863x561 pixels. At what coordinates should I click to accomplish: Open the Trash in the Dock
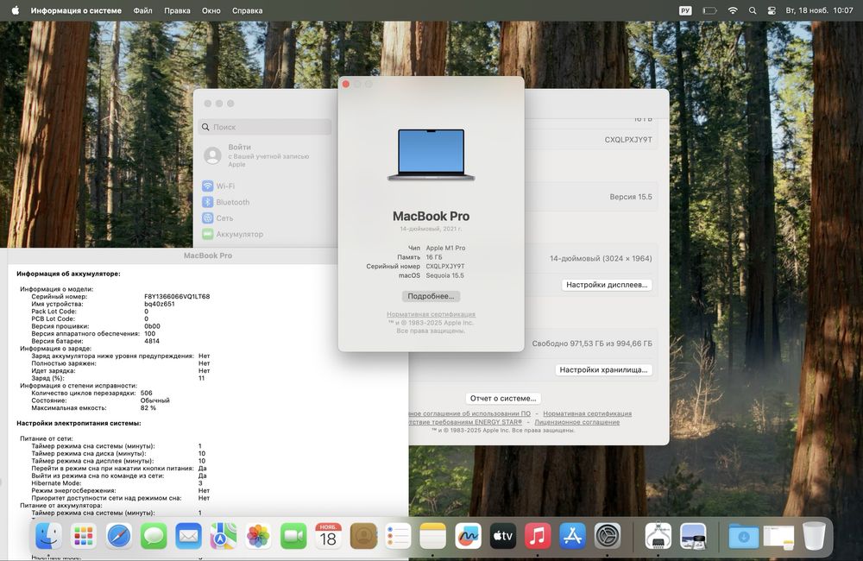814,536
